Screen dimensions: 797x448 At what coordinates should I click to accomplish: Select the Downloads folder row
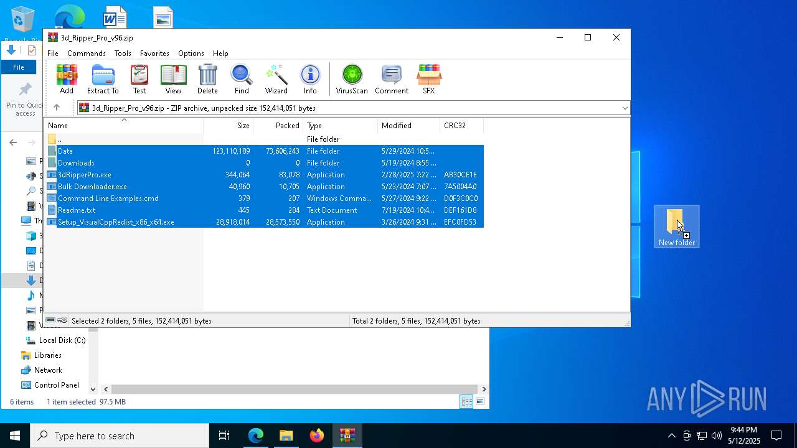265,163
